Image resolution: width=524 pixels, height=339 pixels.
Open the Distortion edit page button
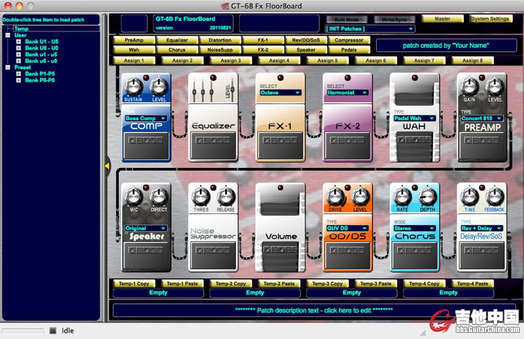click(x=216, y=41)
